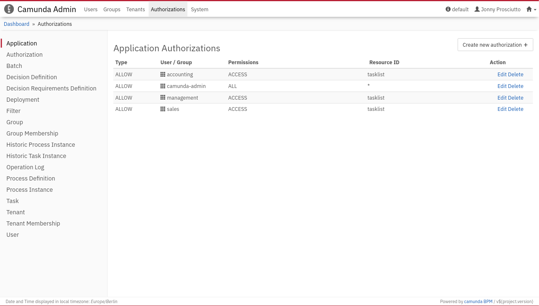
Task: Delete the camunda-admin authorization
Action: [x=516, y=86]
